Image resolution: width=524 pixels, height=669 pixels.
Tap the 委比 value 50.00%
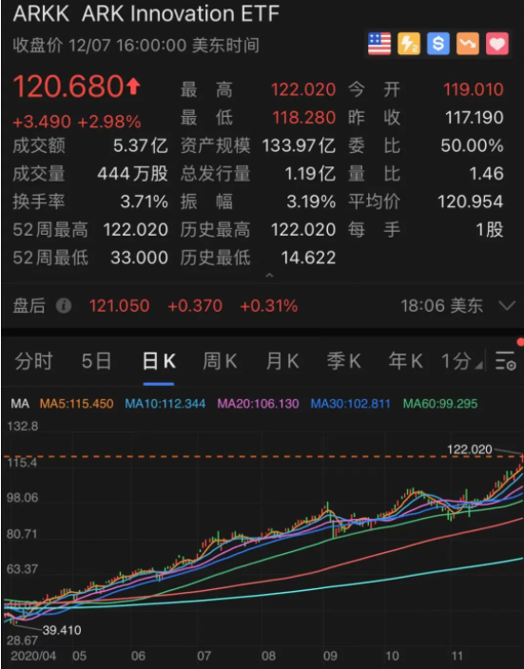tap(472, 146)
